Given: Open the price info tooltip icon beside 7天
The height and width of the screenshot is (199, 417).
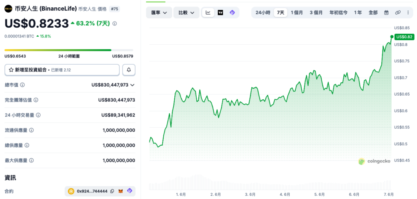Looking at the screenshot, I should [x=114, y=24].
